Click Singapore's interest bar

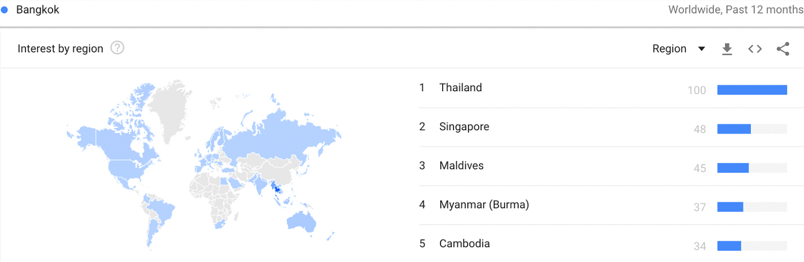click(734, 129)
